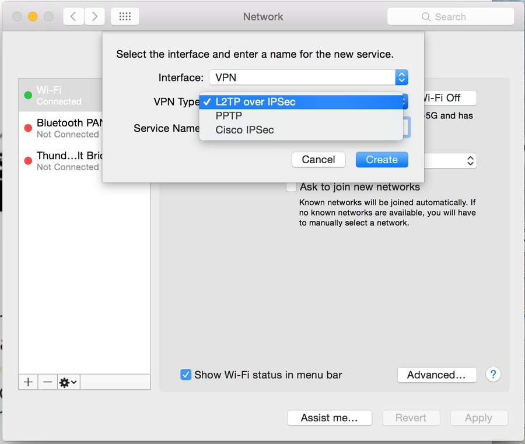Open the Interface VPN dropdown
The width and height of the screenshot is (525, 444).
(308, 77)
